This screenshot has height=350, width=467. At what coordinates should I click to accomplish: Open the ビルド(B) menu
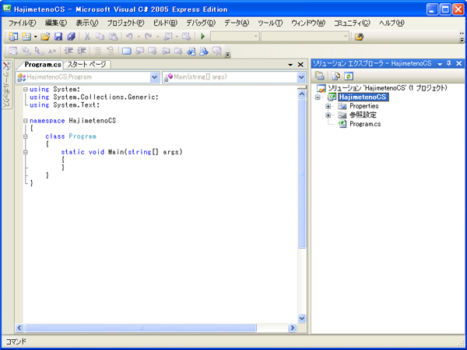click(x=165, y=23)
